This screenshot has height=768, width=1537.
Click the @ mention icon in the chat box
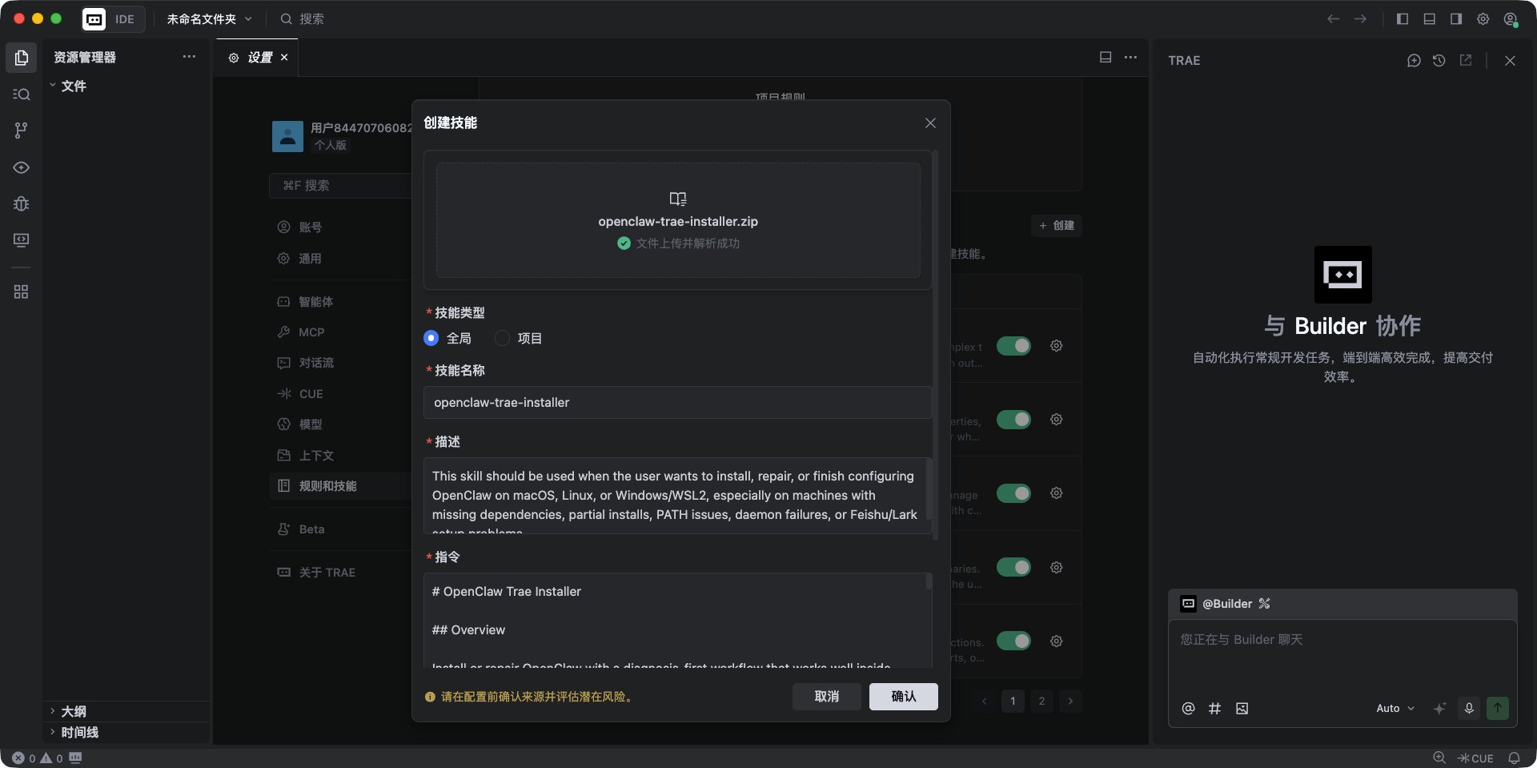coord(1189,709)
